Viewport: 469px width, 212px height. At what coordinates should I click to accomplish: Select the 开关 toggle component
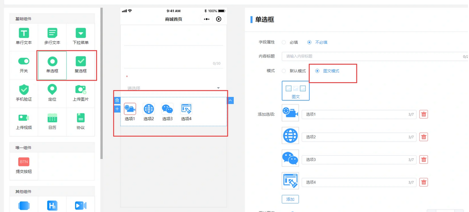pyautogui.click(x=24, y=61)
